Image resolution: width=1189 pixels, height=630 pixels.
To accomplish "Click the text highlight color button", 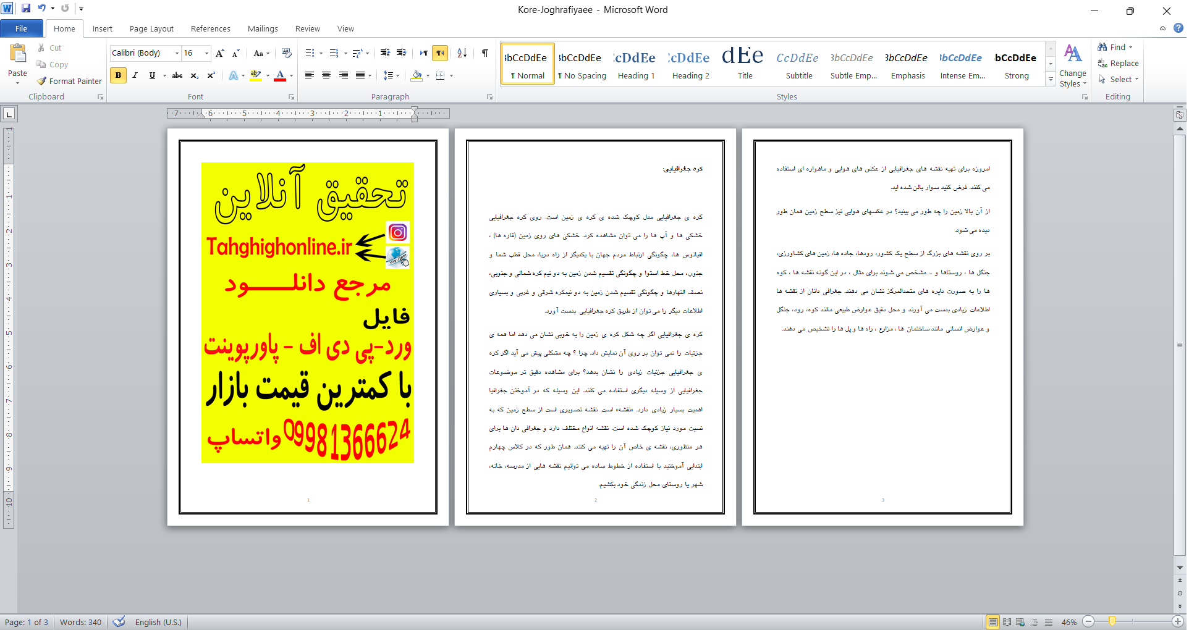I will click(256, 75).
